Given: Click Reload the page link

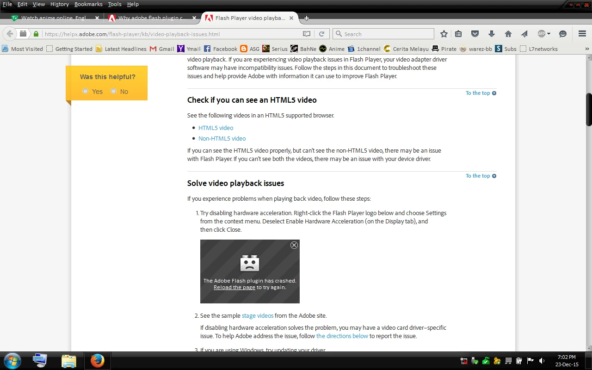Looking at the screenshot, I should pyautogui.click(x=234, y=287).
